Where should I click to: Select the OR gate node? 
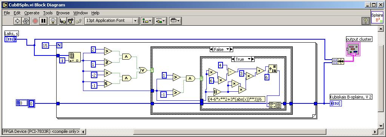[x=143, y=70]
